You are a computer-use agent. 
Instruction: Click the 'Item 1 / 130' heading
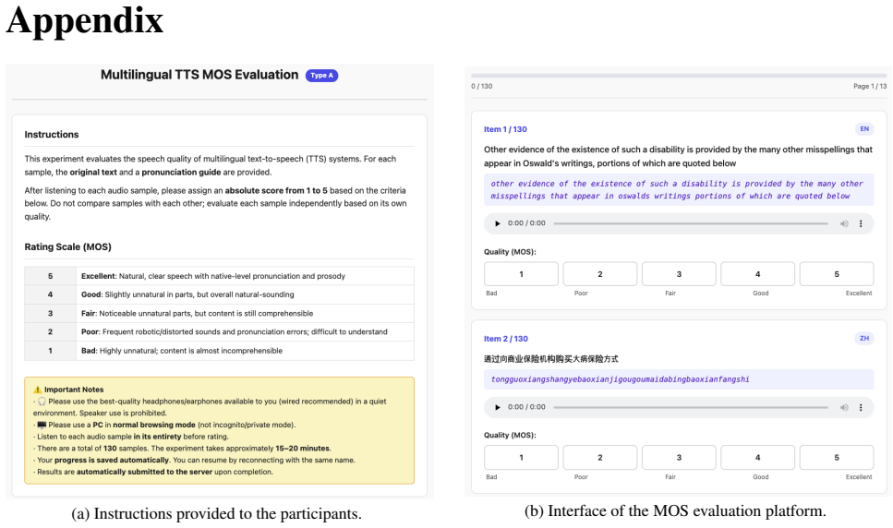505,130
